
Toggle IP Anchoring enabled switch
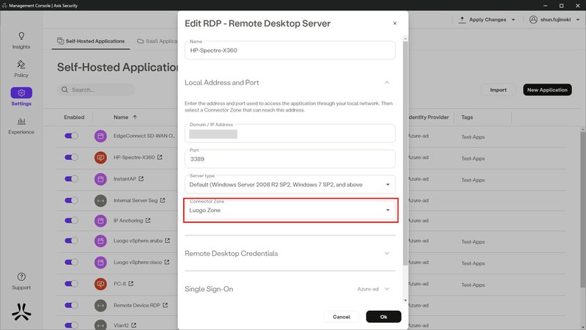point(71,221)
